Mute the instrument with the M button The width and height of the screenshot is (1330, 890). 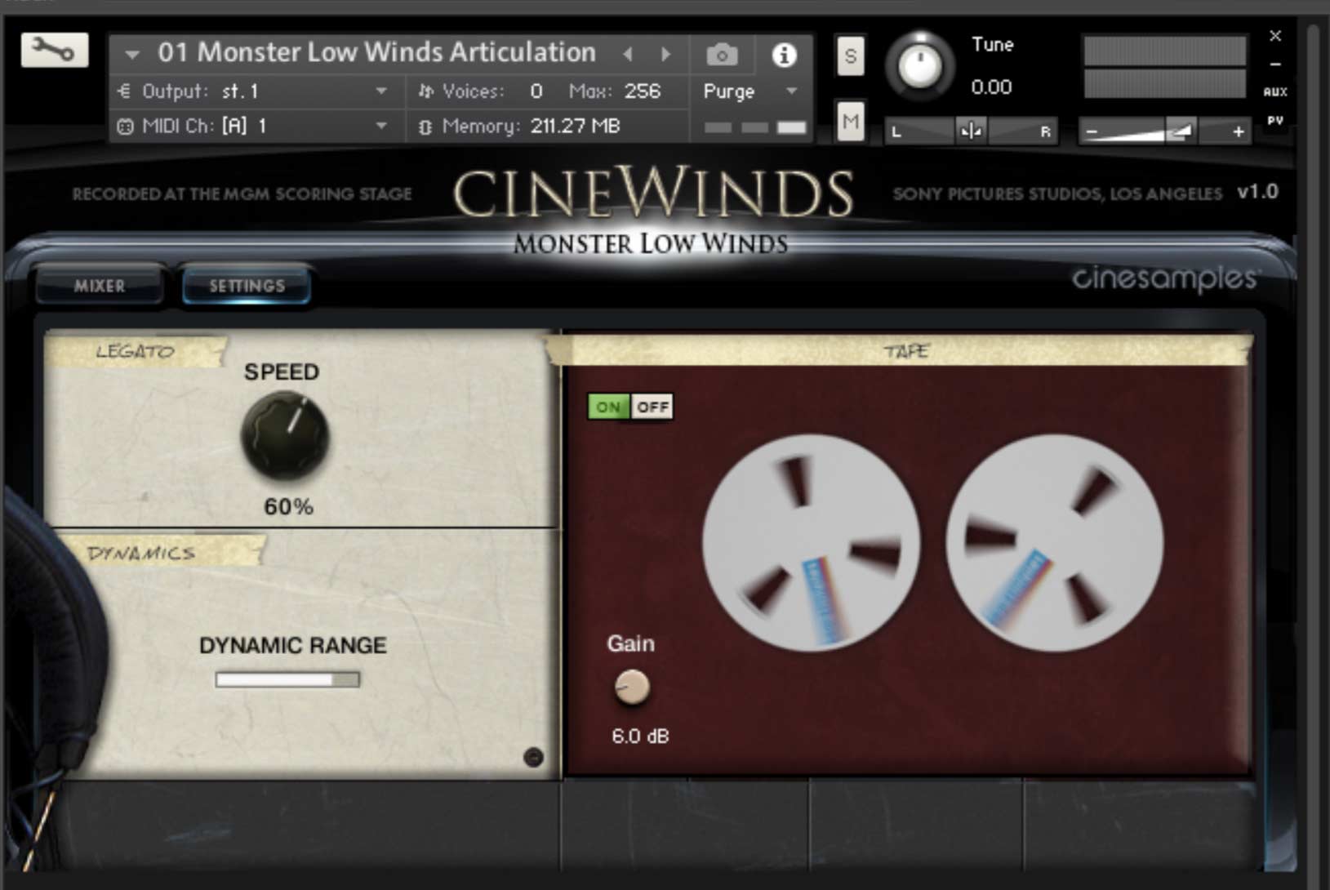pos(850,122)
